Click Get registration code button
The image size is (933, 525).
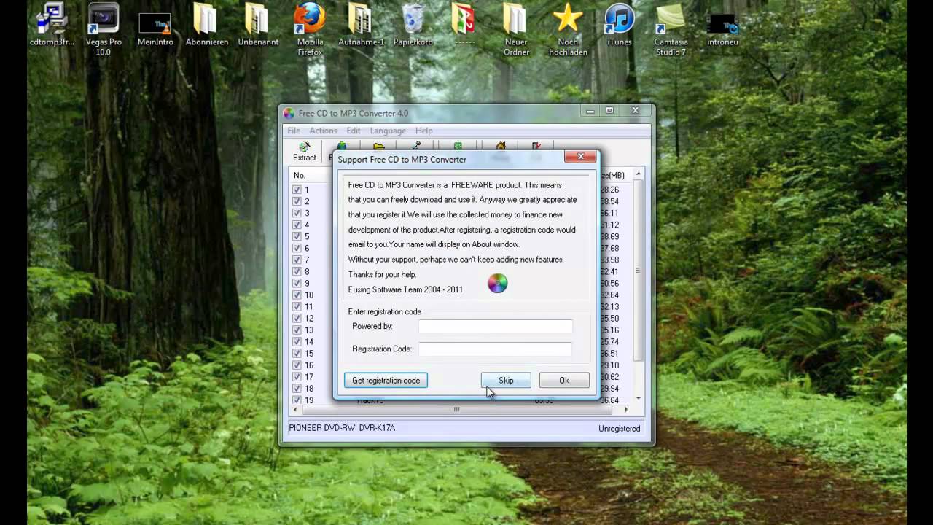coord(386,381)
